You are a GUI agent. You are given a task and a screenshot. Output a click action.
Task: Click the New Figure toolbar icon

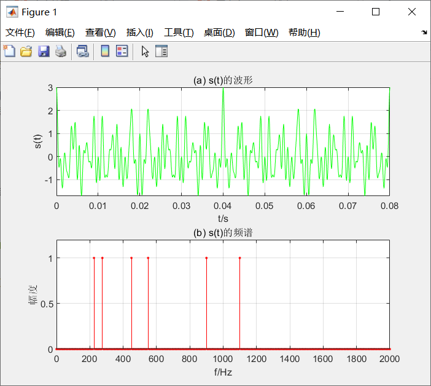(x=9, y=51)
